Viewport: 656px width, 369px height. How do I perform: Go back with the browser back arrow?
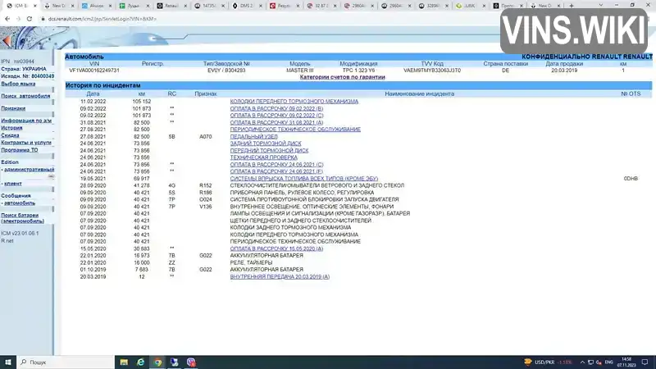[x=7, y=19]
